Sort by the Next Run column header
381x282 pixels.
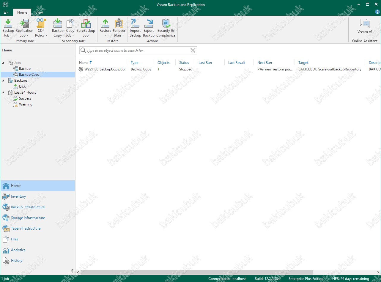point(265,63)
